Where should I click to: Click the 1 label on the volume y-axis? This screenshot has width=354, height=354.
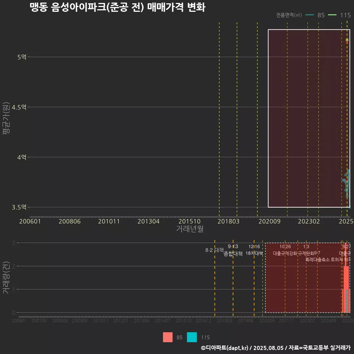tap(14, 289)
